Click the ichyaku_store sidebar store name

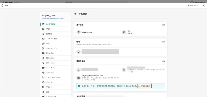[49, 15]
